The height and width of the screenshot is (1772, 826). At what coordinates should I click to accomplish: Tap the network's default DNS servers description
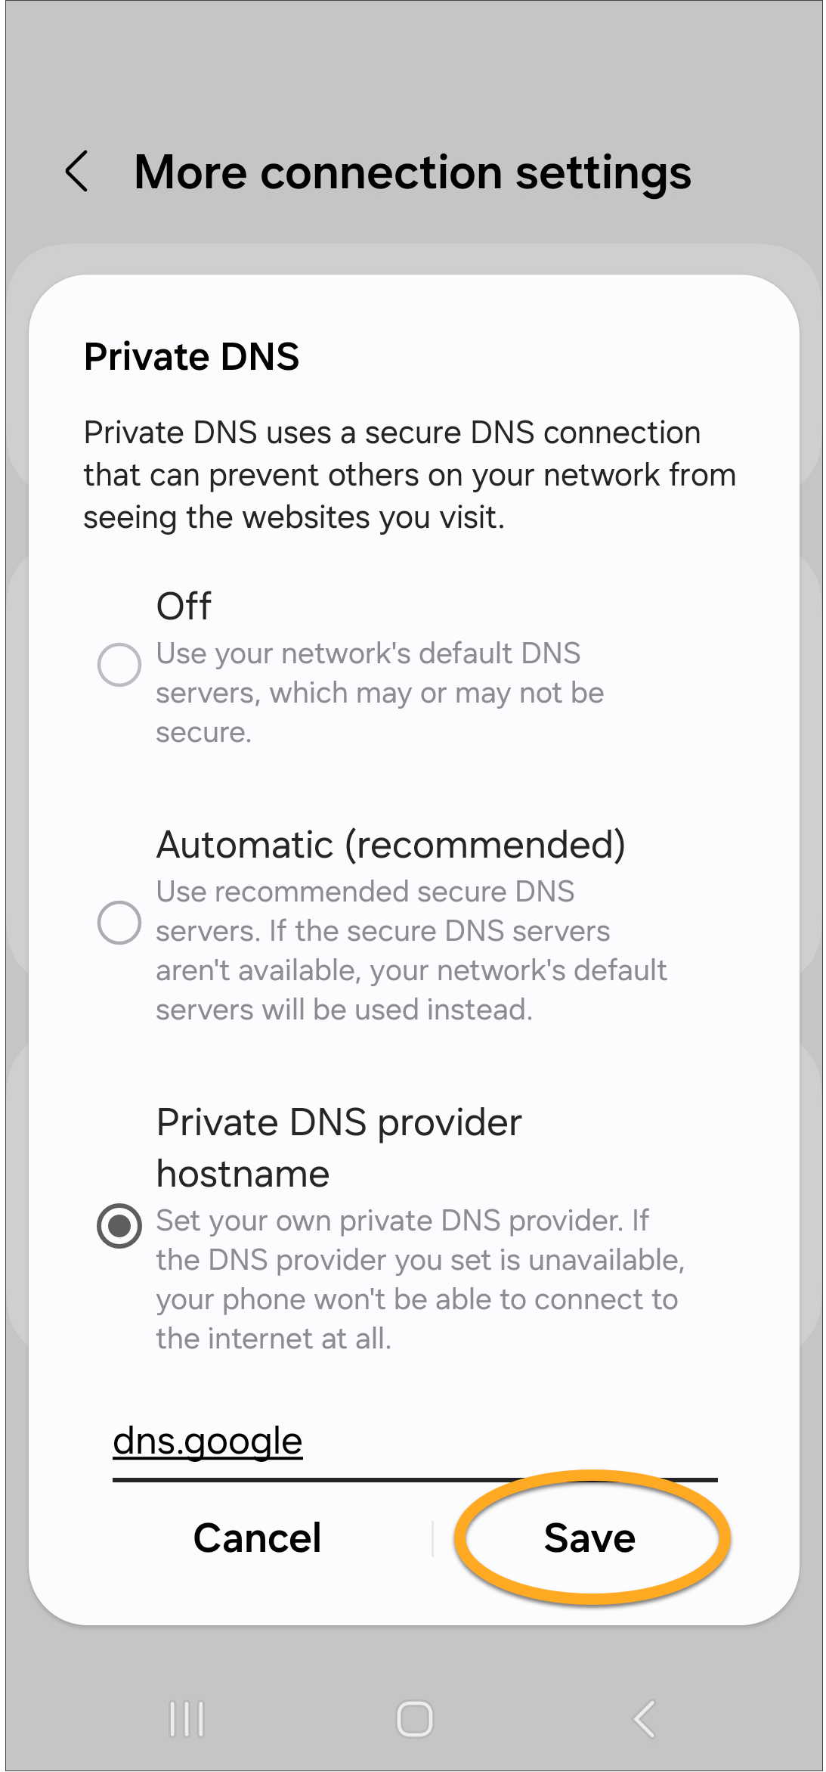[379, 693]
